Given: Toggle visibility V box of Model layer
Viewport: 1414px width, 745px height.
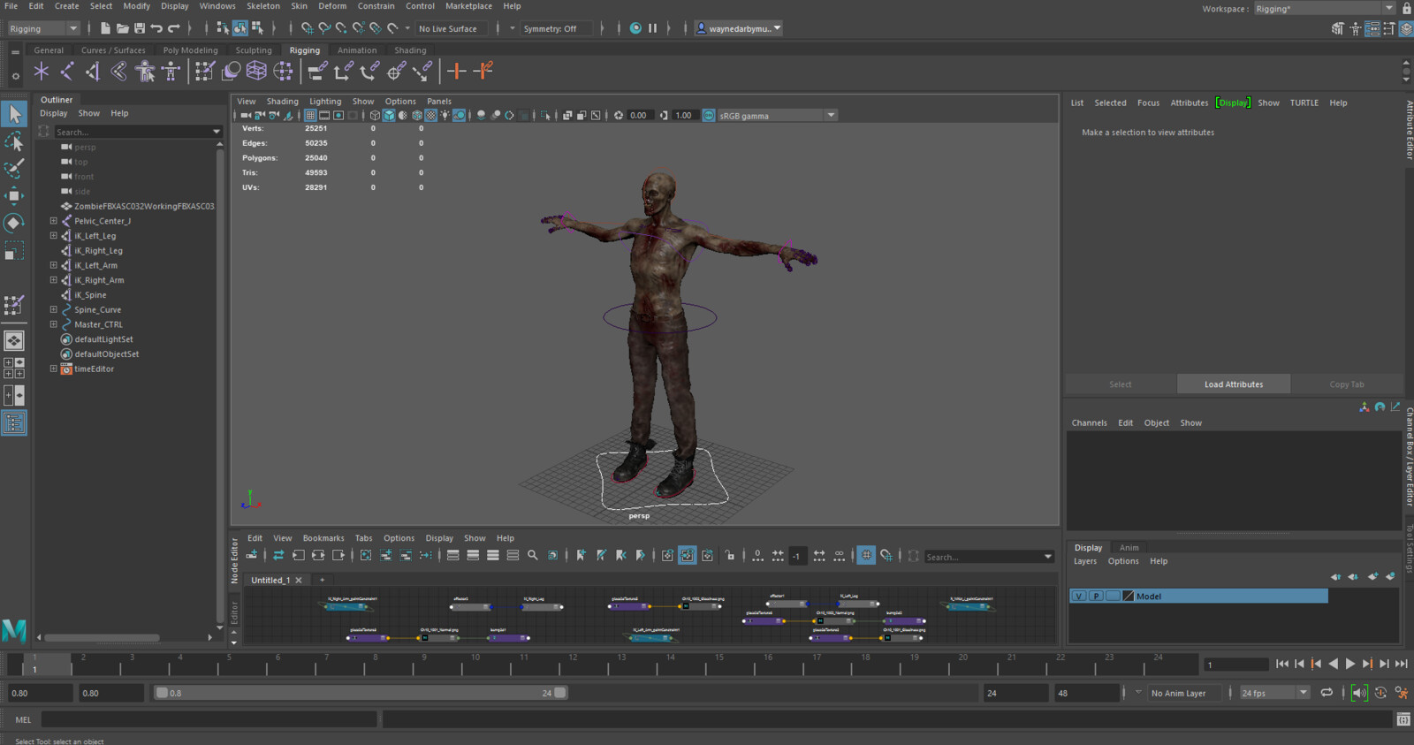Looking at the screenshot, I should [1079, 597].
